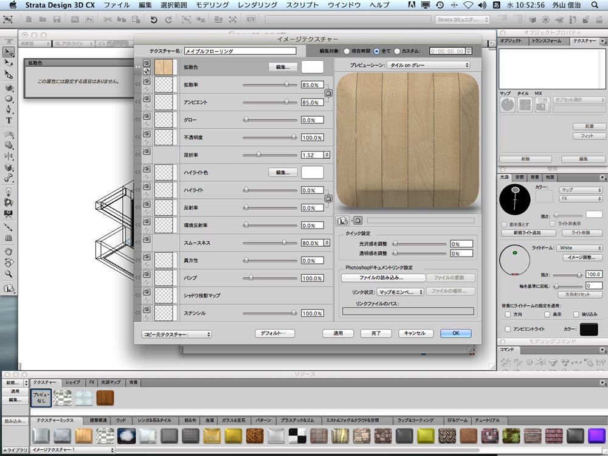Click the floppy disk Save icon

coord(57,19)
